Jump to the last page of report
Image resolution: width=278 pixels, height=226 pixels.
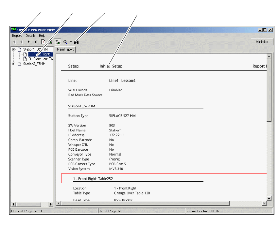(36, 42)
